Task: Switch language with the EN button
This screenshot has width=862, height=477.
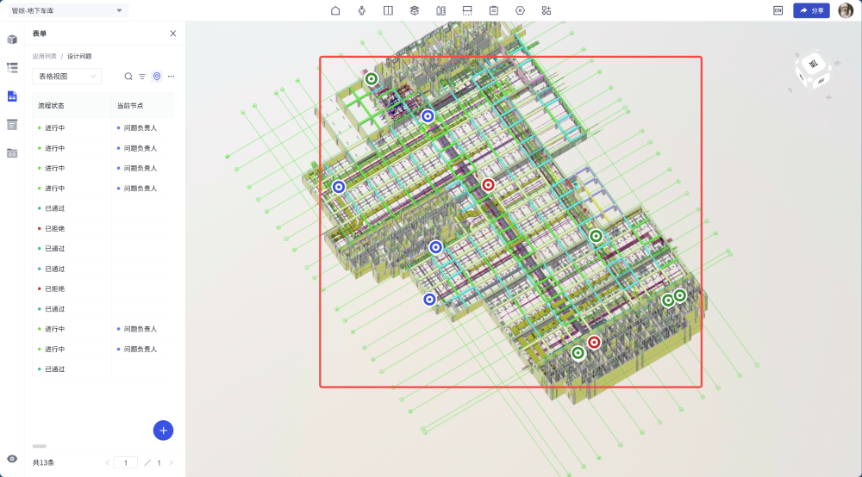Action: pos(778,10)
